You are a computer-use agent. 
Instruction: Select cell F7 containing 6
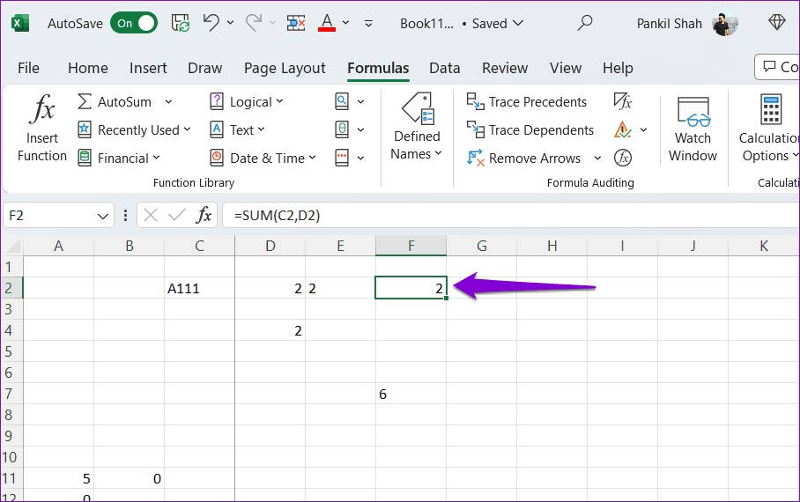coord(411,394)
